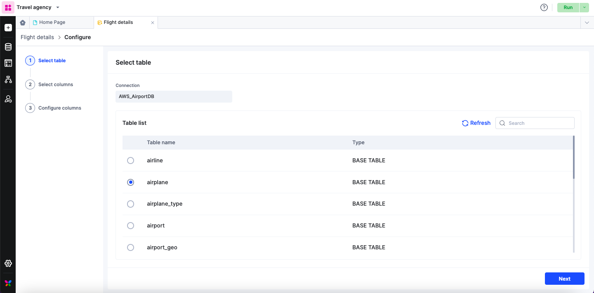Click the airline table name
Image resolution: width=594 pixels, height=293 pixels.
coord(155,160)
